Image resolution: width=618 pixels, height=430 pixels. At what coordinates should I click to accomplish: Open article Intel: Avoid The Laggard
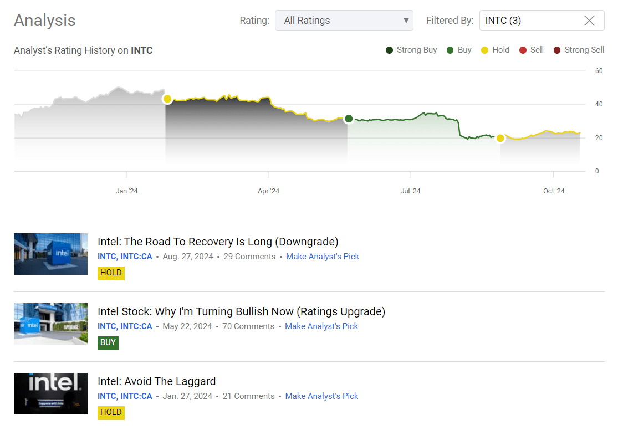(x=156, y=381)
